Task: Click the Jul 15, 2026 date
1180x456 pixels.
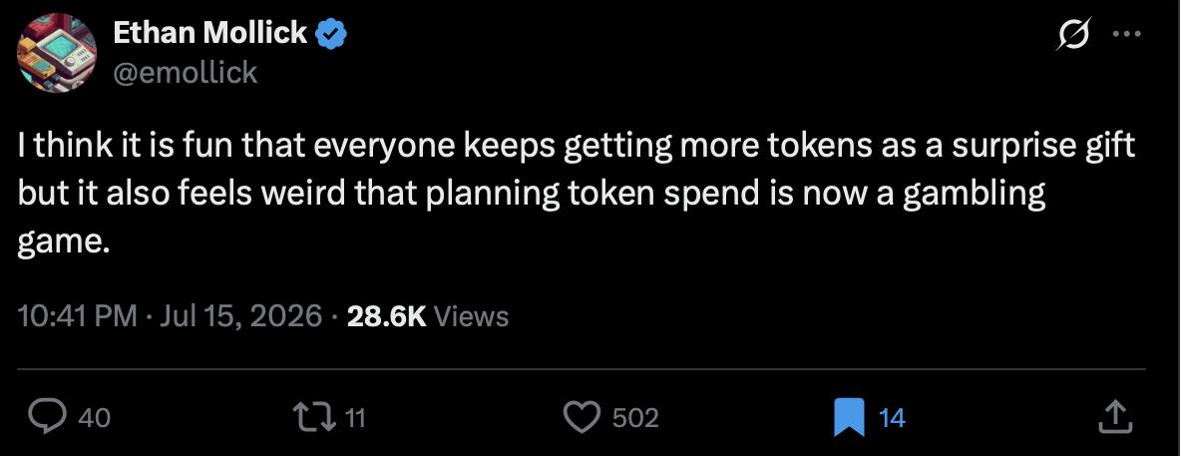Action: point(240,316)
